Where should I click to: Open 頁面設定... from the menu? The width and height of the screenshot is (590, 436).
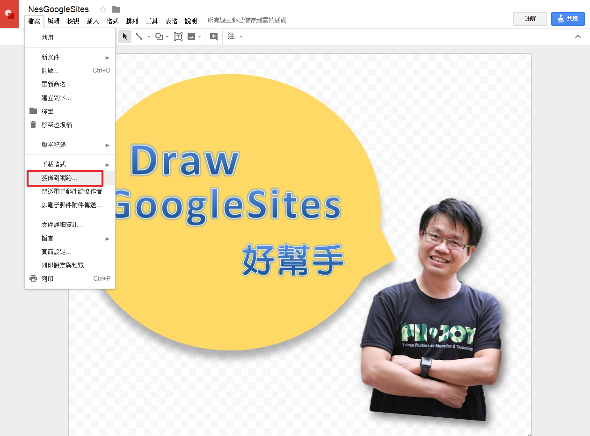[x=70, y=252]
